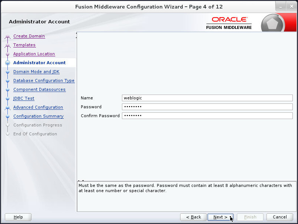Click the step circle beside Create Domain
This screenshot has width=298, height=224.
point(8,36)
